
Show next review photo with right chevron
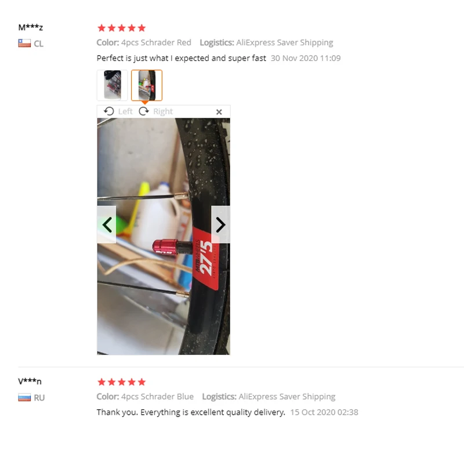pos(220,224)
